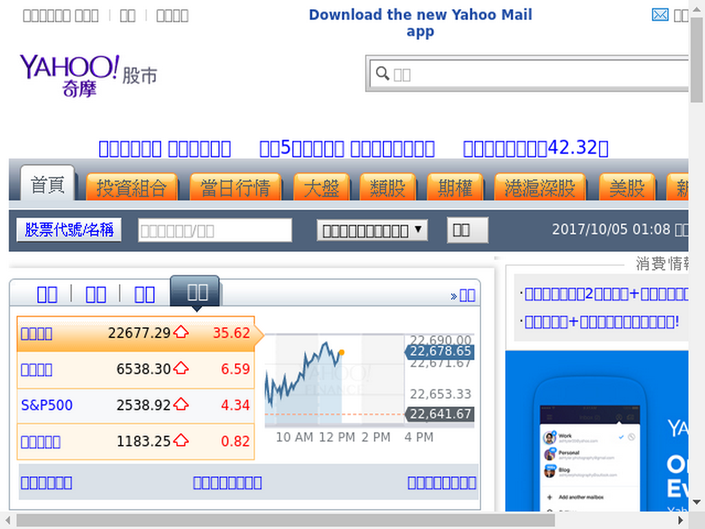Click the orange dot on the index chart
705x529 pixels.
(341, 352)
